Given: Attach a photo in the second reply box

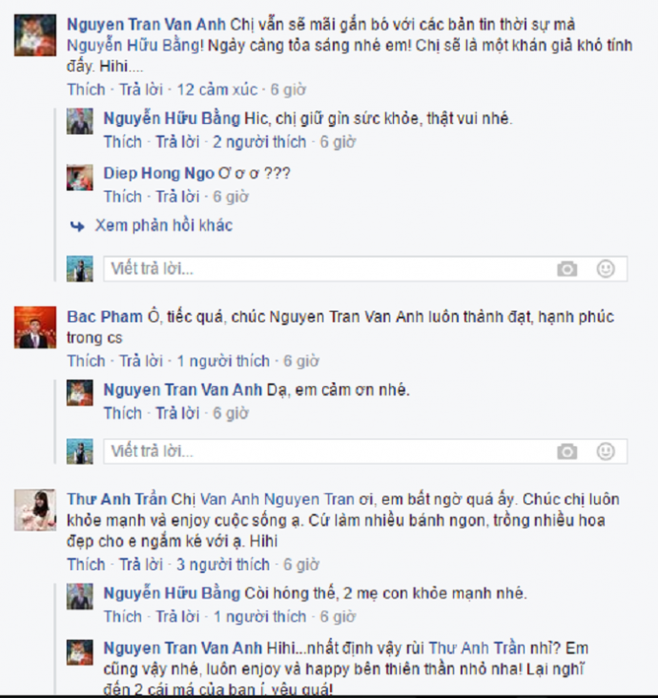Looking at the screenshot, I should pos(566,451).
